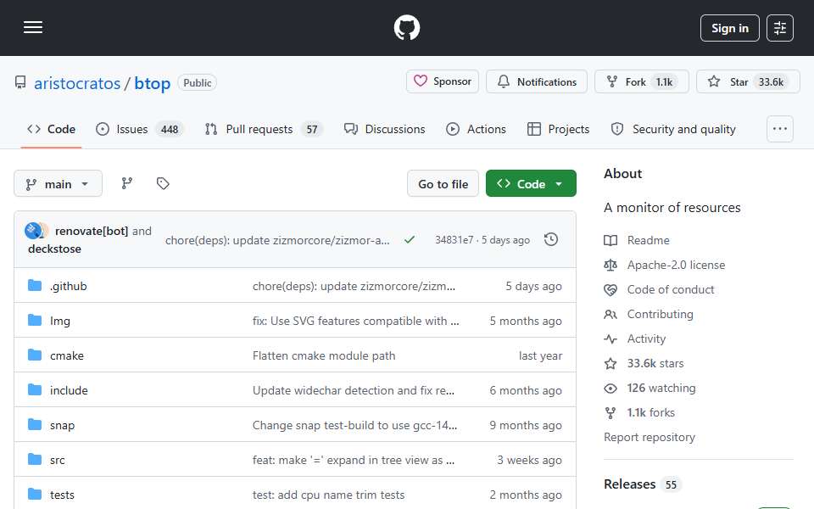The image size is (814, 509).
Task: Open the hamburger navigation menu
Action: (33, 27)
